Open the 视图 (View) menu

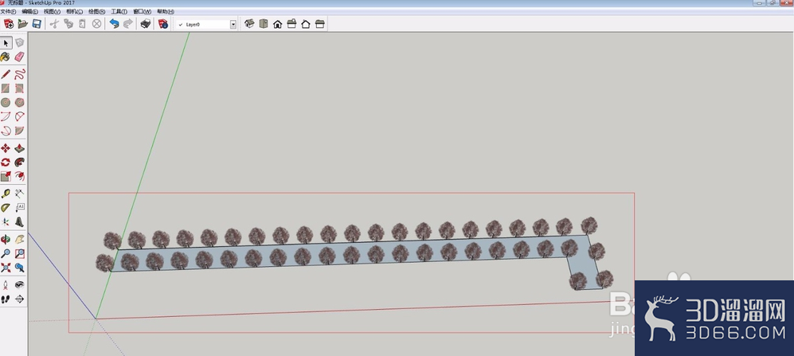pos(52,11)
